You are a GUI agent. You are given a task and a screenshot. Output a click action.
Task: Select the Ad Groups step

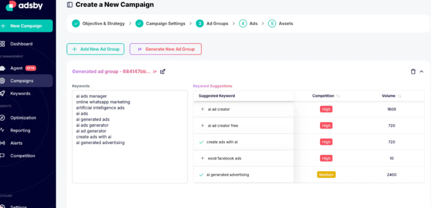coord(212,23)
